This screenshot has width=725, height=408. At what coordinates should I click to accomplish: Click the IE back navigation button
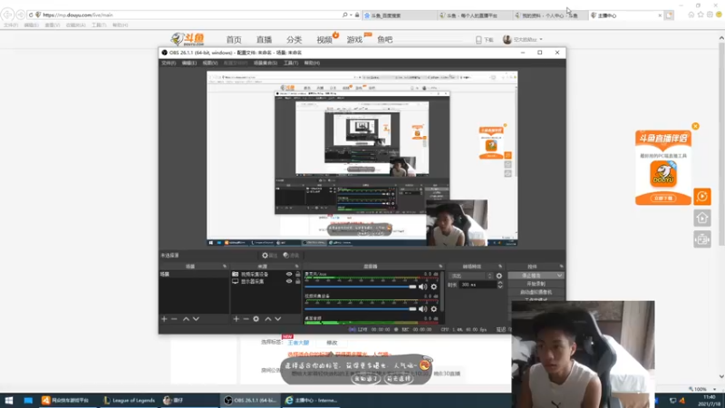[8, 15]
